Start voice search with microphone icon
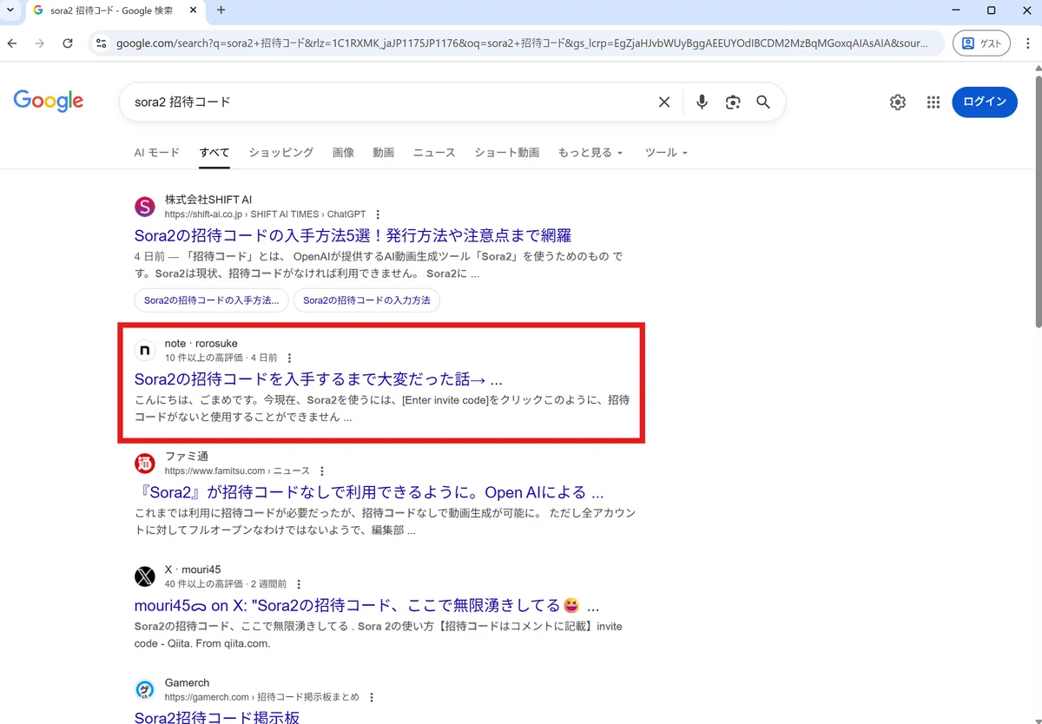1042x724 pixels. [x=702, y=102]
